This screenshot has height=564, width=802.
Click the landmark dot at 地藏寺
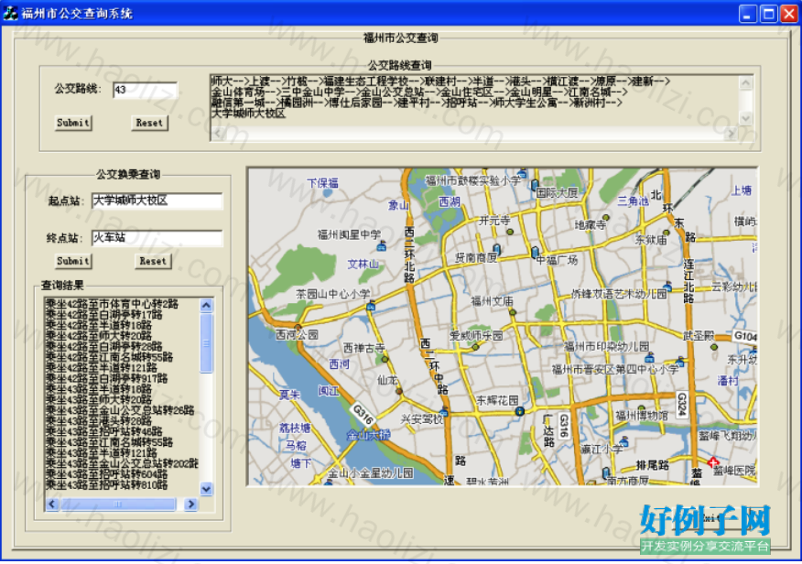606,217
